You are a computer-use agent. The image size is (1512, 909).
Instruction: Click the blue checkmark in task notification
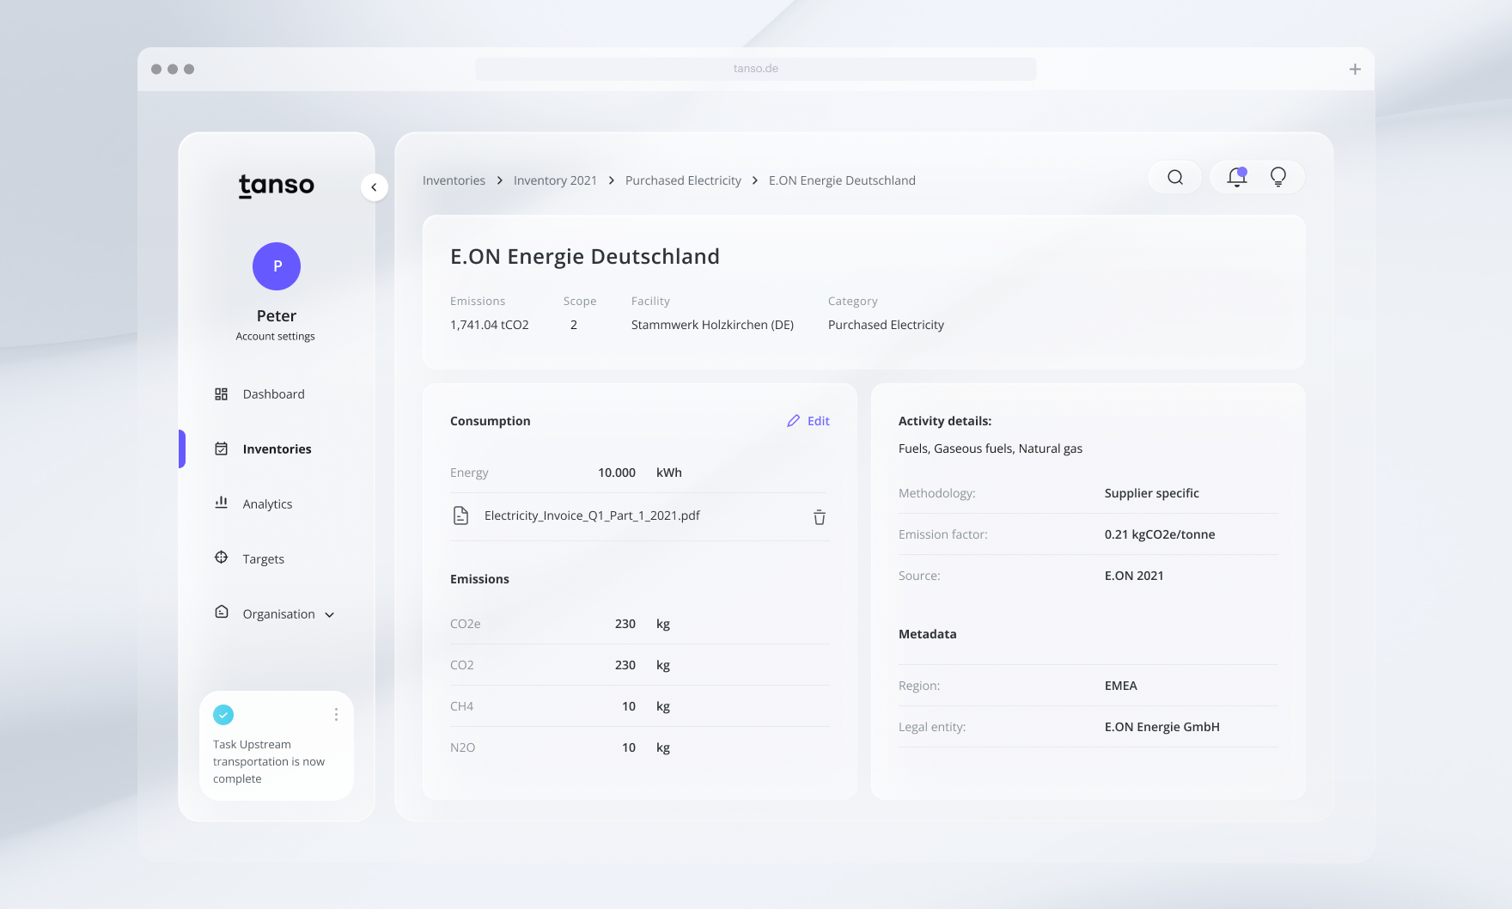223,715
